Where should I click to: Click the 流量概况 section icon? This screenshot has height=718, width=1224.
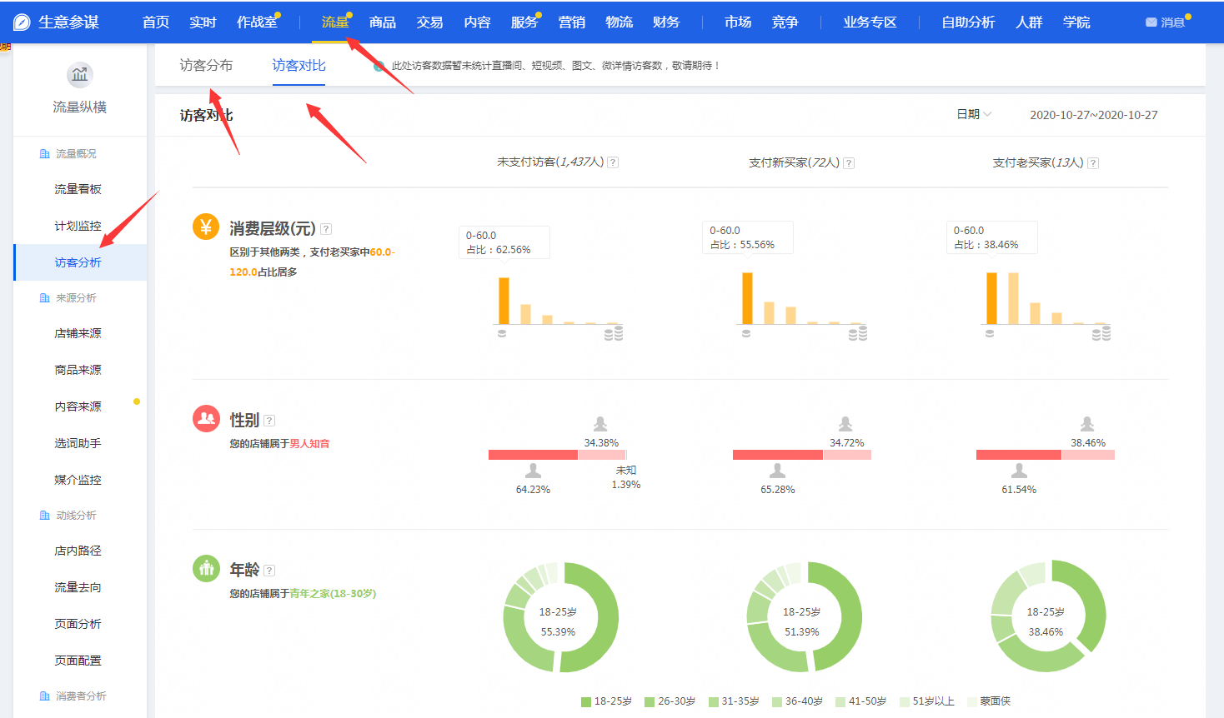click(x=45, y=154)
